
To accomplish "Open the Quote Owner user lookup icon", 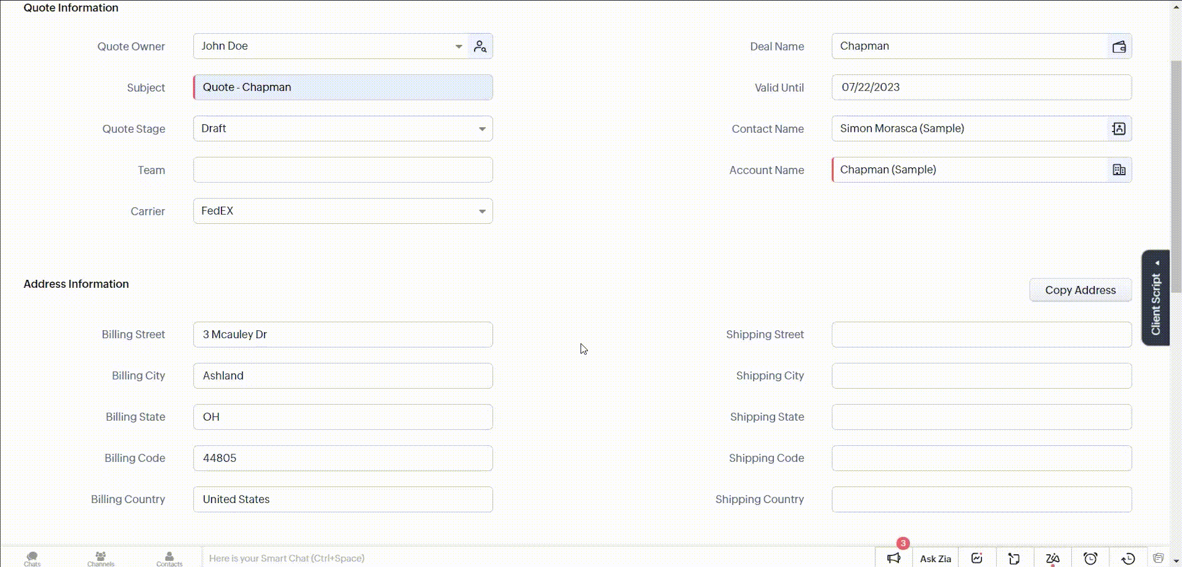I will click(480, 47).
